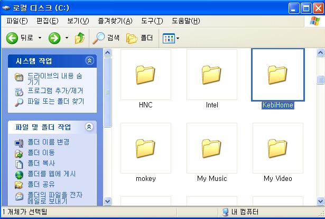Select the My Music folder
325x219 pixels.
tap(211, 149)
